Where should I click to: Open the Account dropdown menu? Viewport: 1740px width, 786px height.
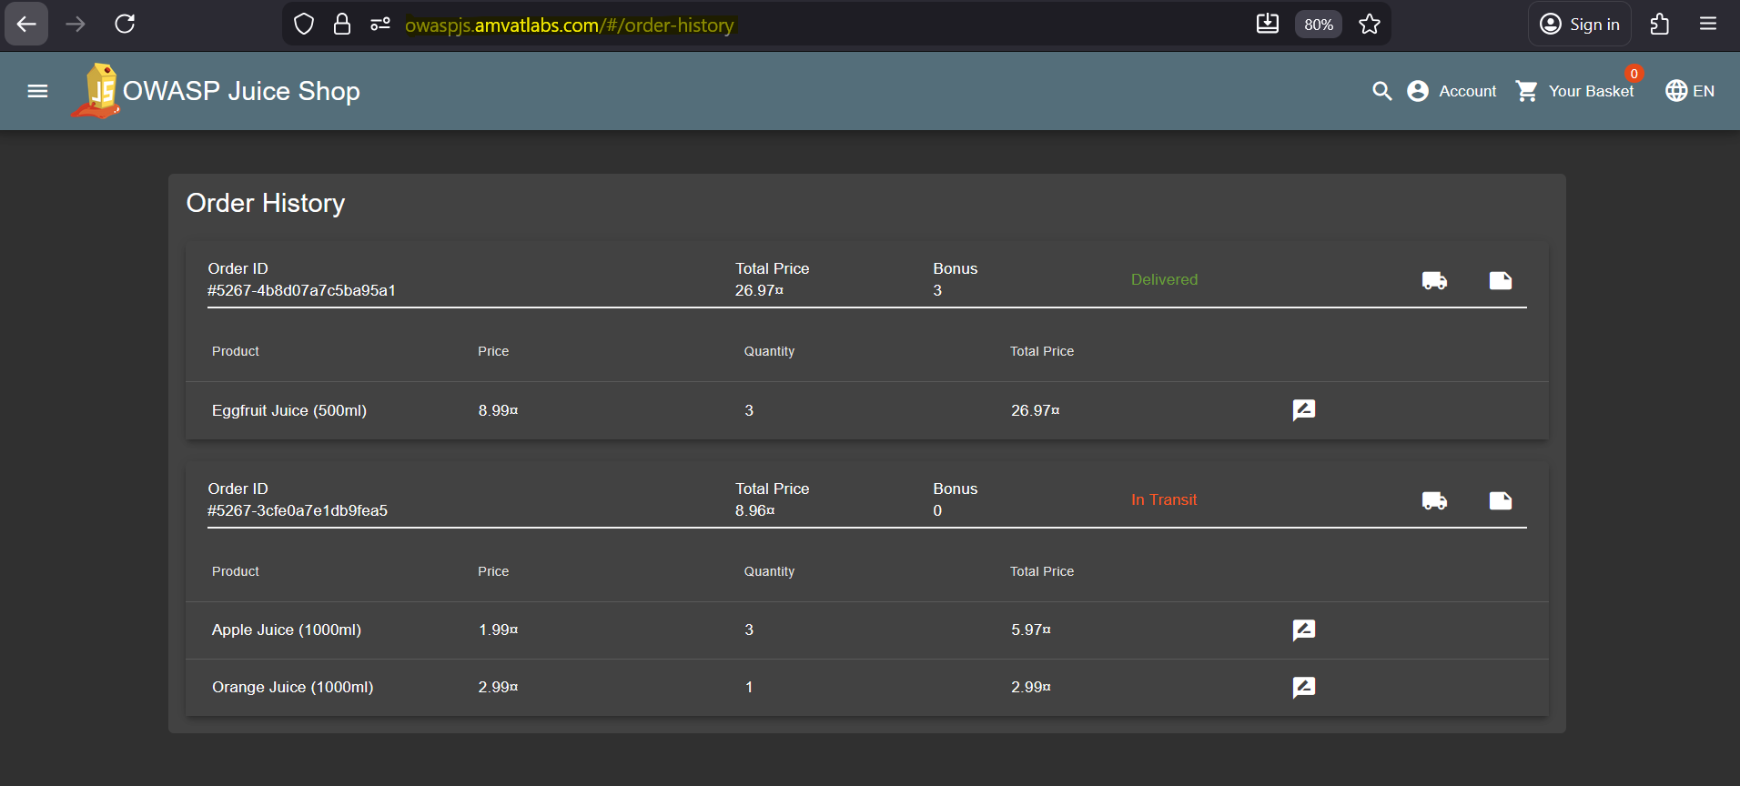coord(1452,91)
